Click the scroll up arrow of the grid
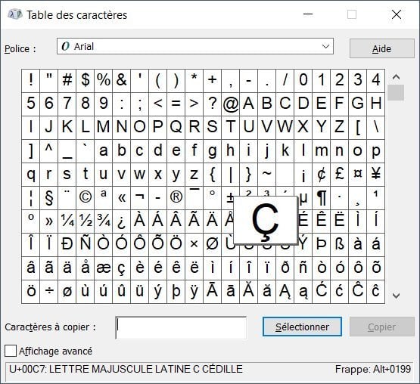 click(x=396, y=77)
